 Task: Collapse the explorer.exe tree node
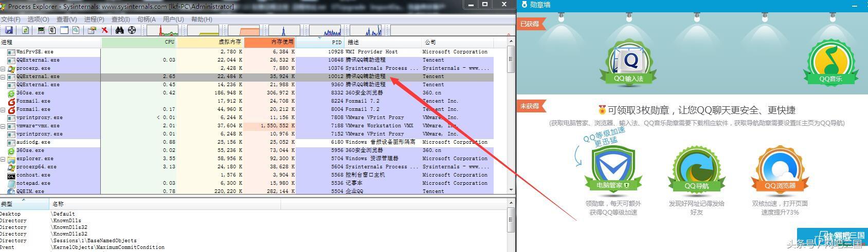[3, 159]
